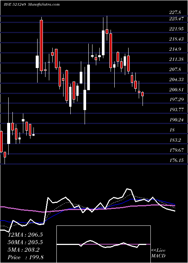Click the MACD inset chart panel
This screenshot has height=263, width=188.
[103, 244]
